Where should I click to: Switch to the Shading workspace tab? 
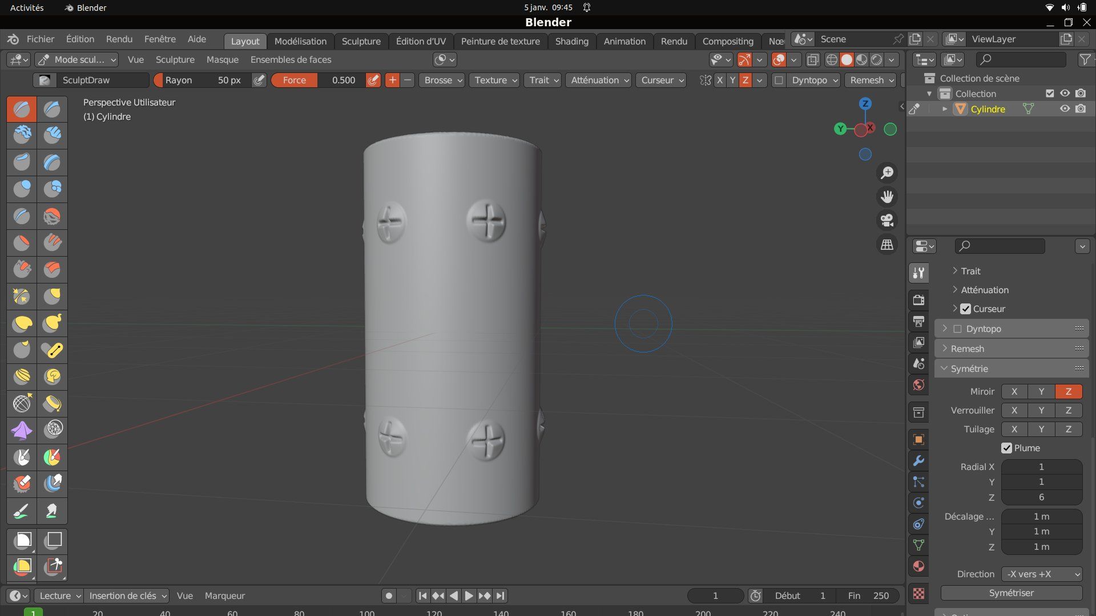(x=571, y=41)
